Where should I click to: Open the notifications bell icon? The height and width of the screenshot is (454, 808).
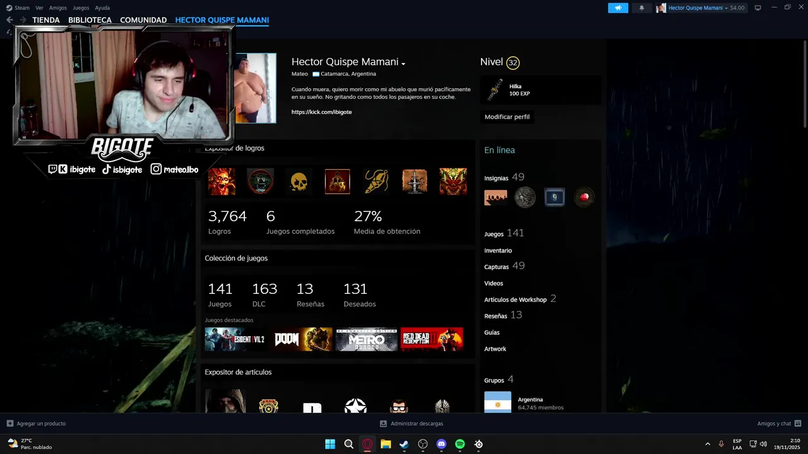(642, 8)
